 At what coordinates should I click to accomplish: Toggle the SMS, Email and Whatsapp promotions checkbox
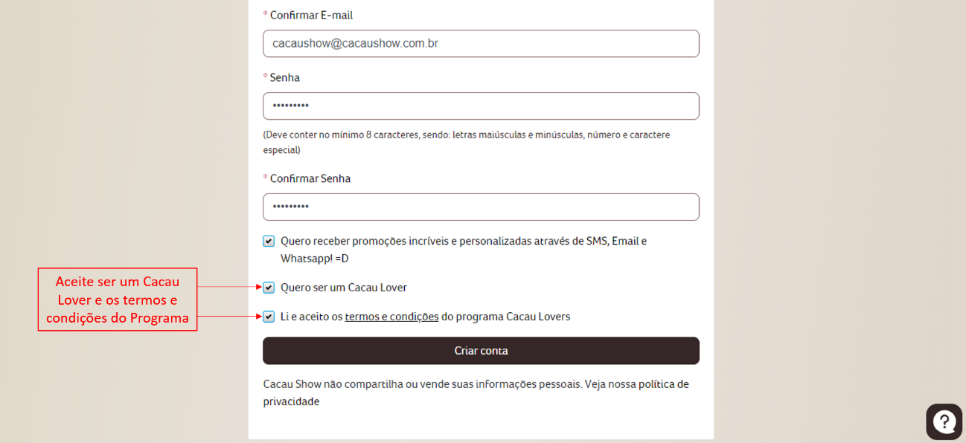269,241
